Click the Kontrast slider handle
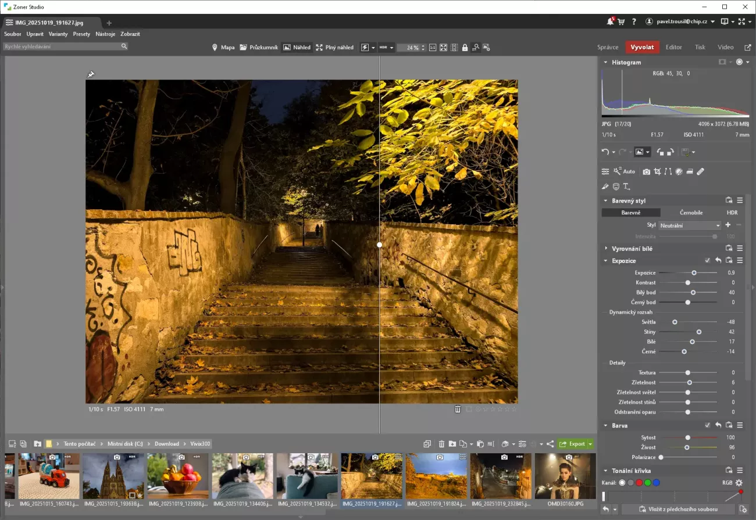756x520 pixels. [x=688, y=283]
